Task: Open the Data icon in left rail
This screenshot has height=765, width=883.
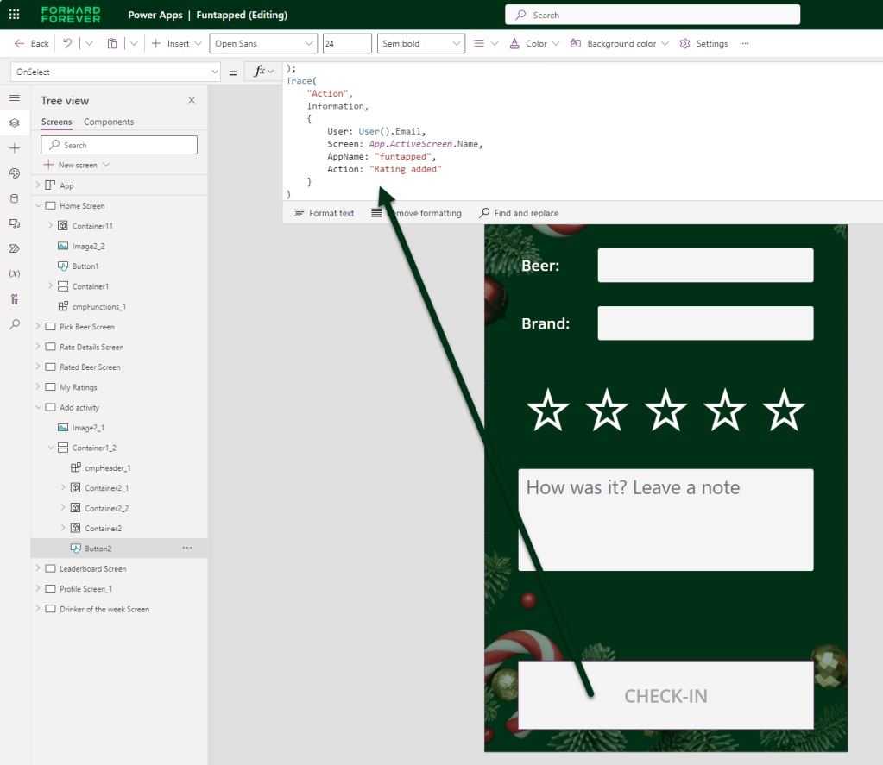Action: (x=14, y=198)
